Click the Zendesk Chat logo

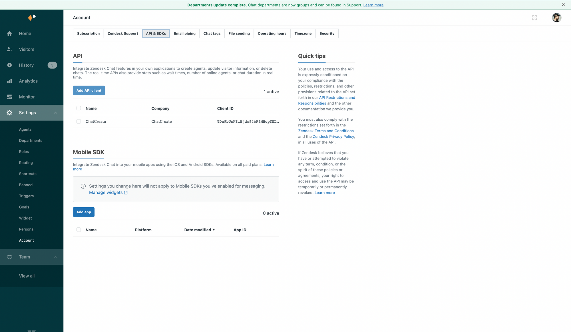click(x=32, y=17)
